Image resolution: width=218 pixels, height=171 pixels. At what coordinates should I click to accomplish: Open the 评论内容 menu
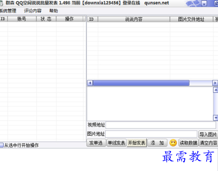point(33,11)
